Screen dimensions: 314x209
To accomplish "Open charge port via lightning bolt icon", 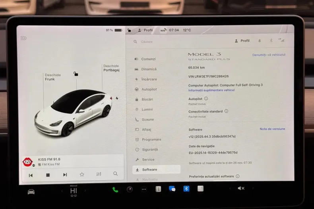I will pyautogui.click(x=117, y=98).
